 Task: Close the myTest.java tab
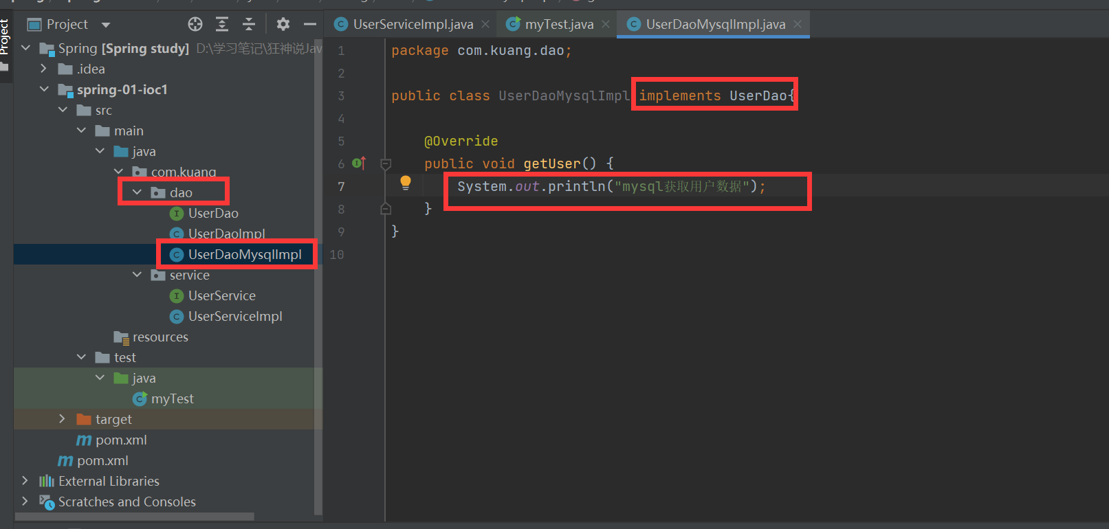[x=606, y=24]
